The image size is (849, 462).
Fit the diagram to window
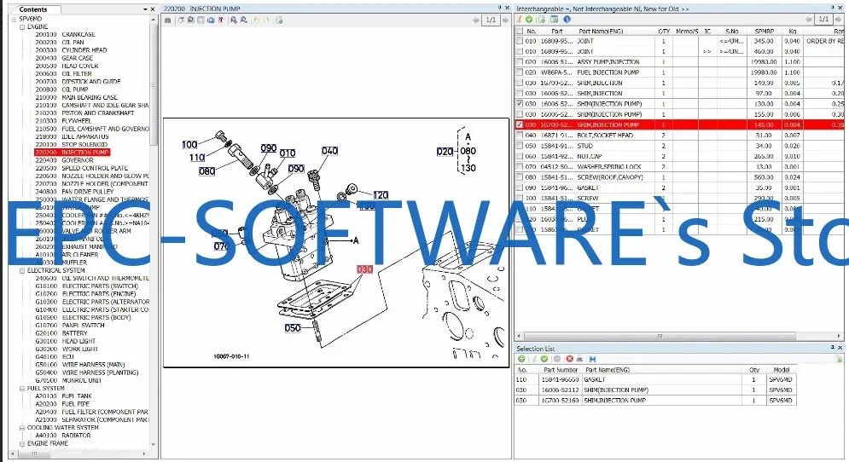pos(201,20)
